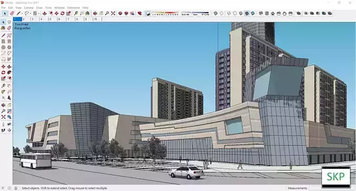Select the Protractor tool
The image size is (356, 191).
pyautogui.click(x=3, y=92)
